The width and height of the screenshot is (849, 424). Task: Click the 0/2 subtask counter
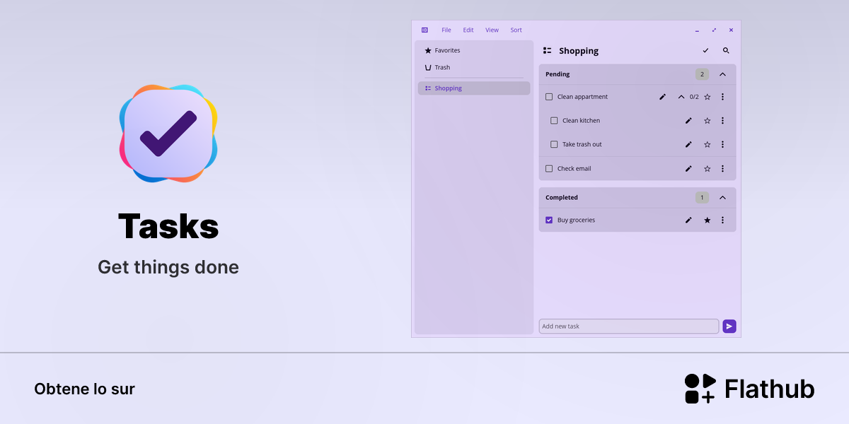694,97
